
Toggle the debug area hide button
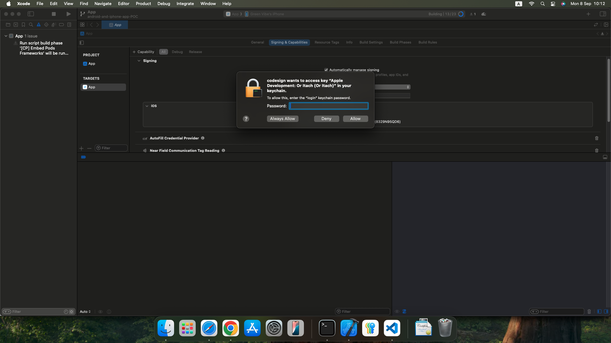pos(605,157)
